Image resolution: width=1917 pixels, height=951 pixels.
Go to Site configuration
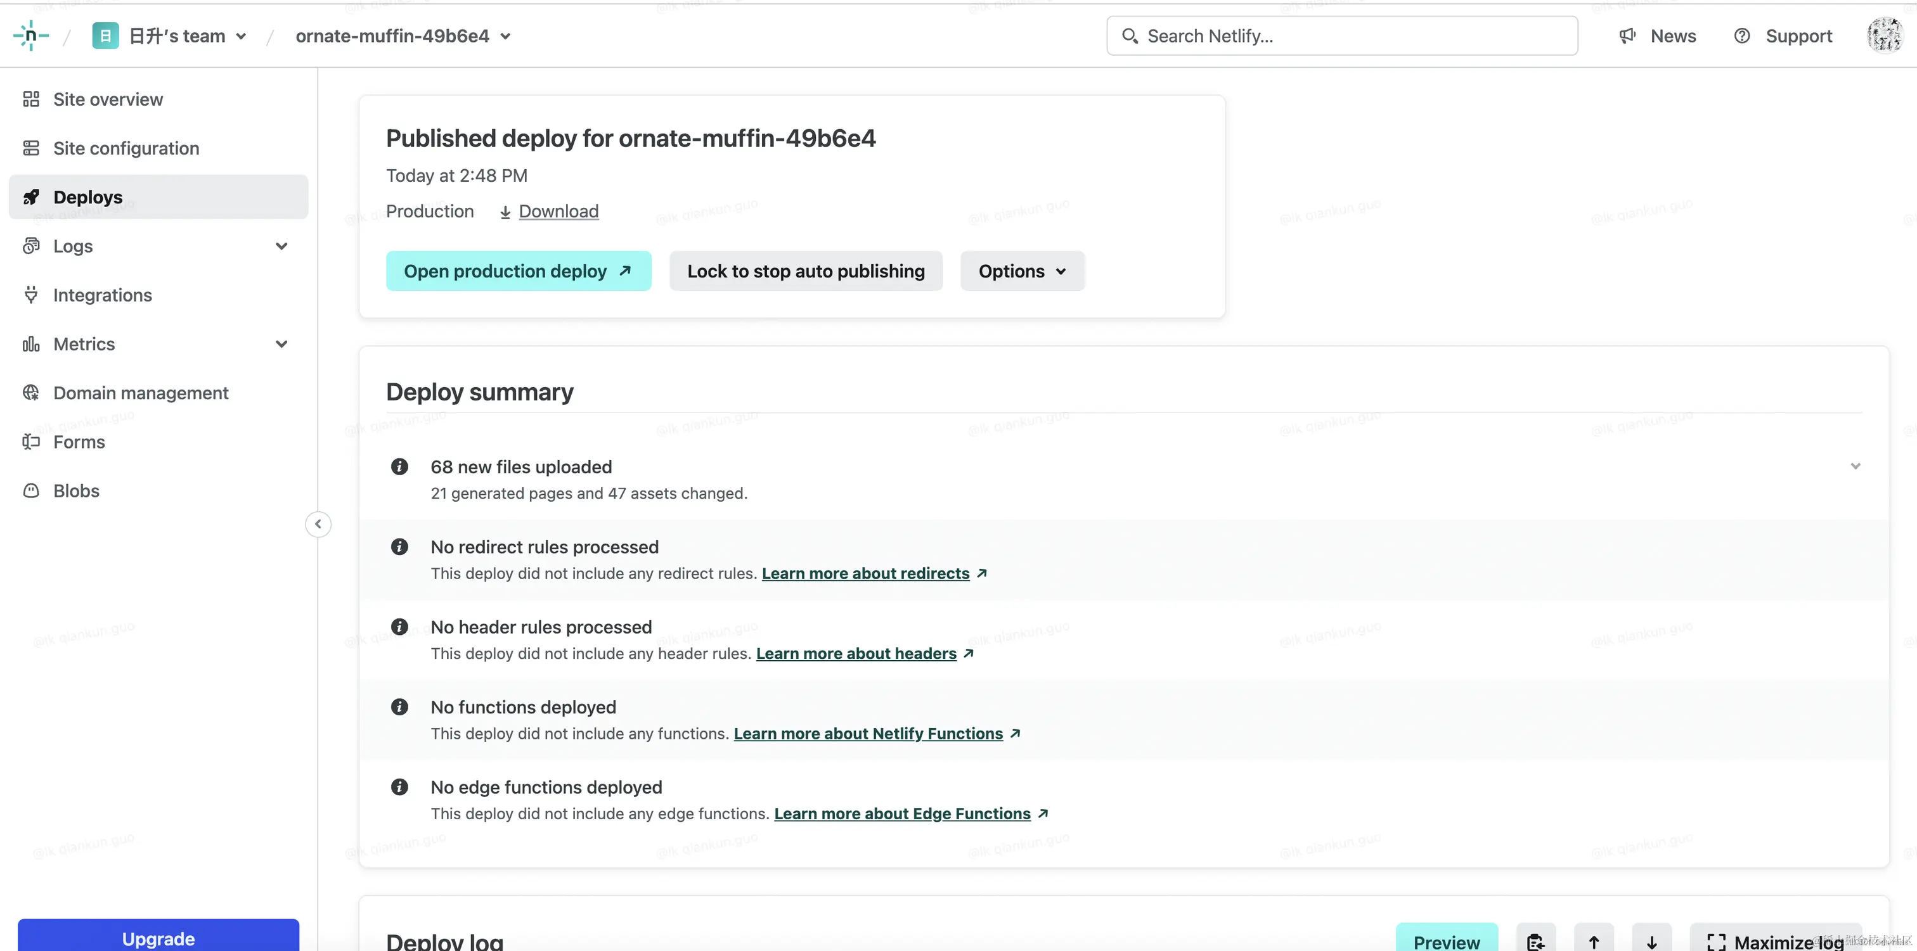click(126, 149)
